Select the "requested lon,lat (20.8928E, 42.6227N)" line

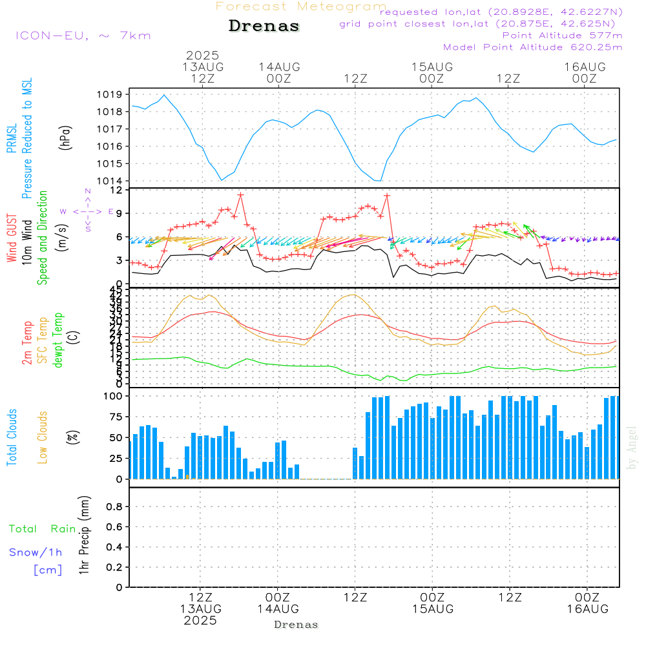click(x=501, y=12)
